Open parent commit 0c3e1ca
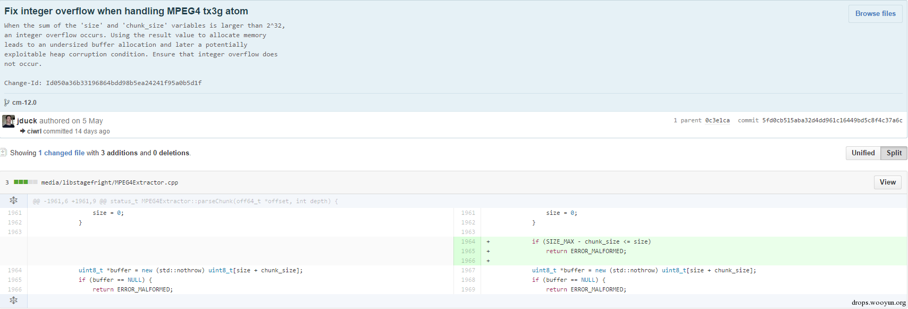 click(717, 121)
